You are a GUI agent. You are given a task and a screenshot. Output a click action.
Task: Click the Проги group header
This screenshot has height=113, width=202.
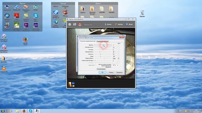pos(22,3)
